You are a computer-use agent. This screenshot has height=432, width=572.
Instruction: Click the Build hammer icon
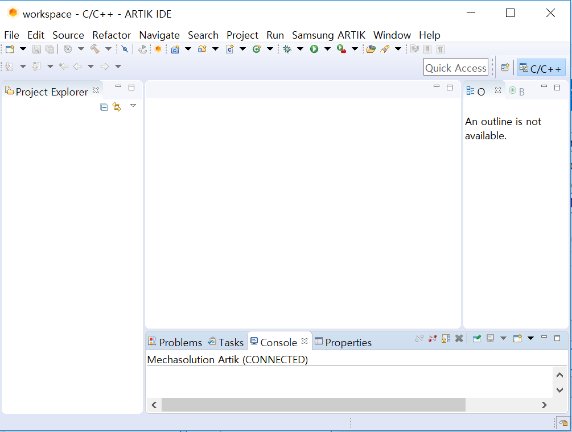[x=95, y=49]
